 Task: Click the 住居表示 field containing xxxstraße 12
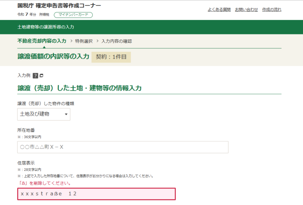click(x=96, y=194)
